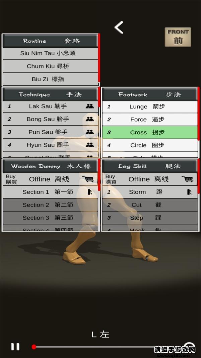
Task: Tap the partner icon on Pun Sau row
Action: point(90,132)
